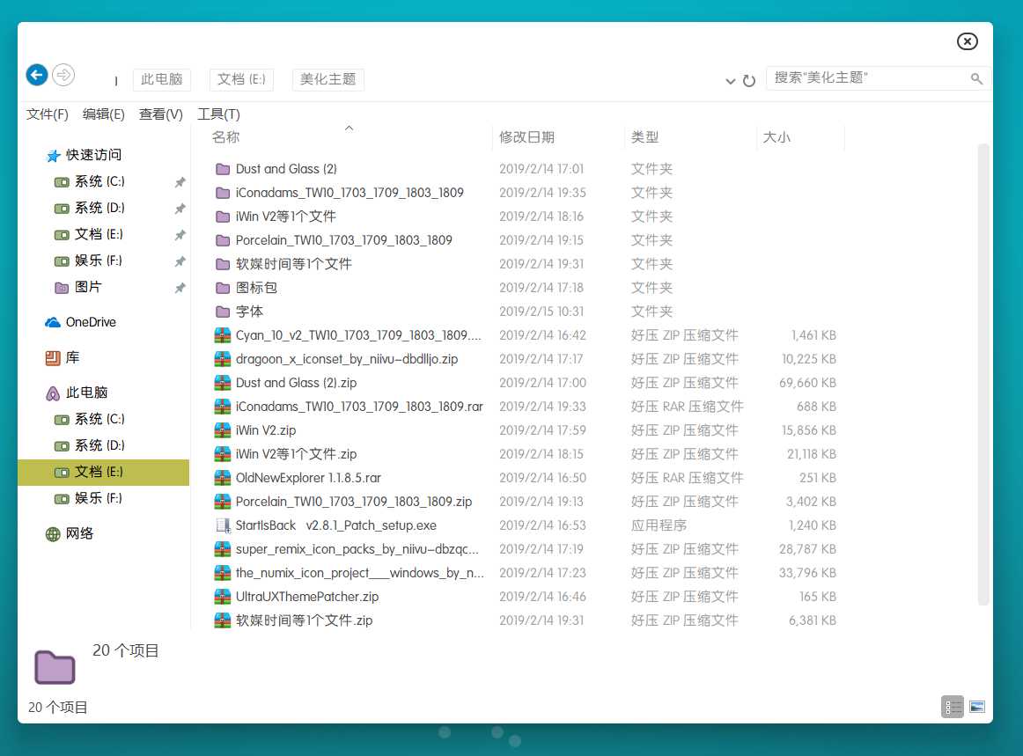1023x756 pixels.
Task: Click the 此电脑 icon in the tree
Action: coord(53,393)
